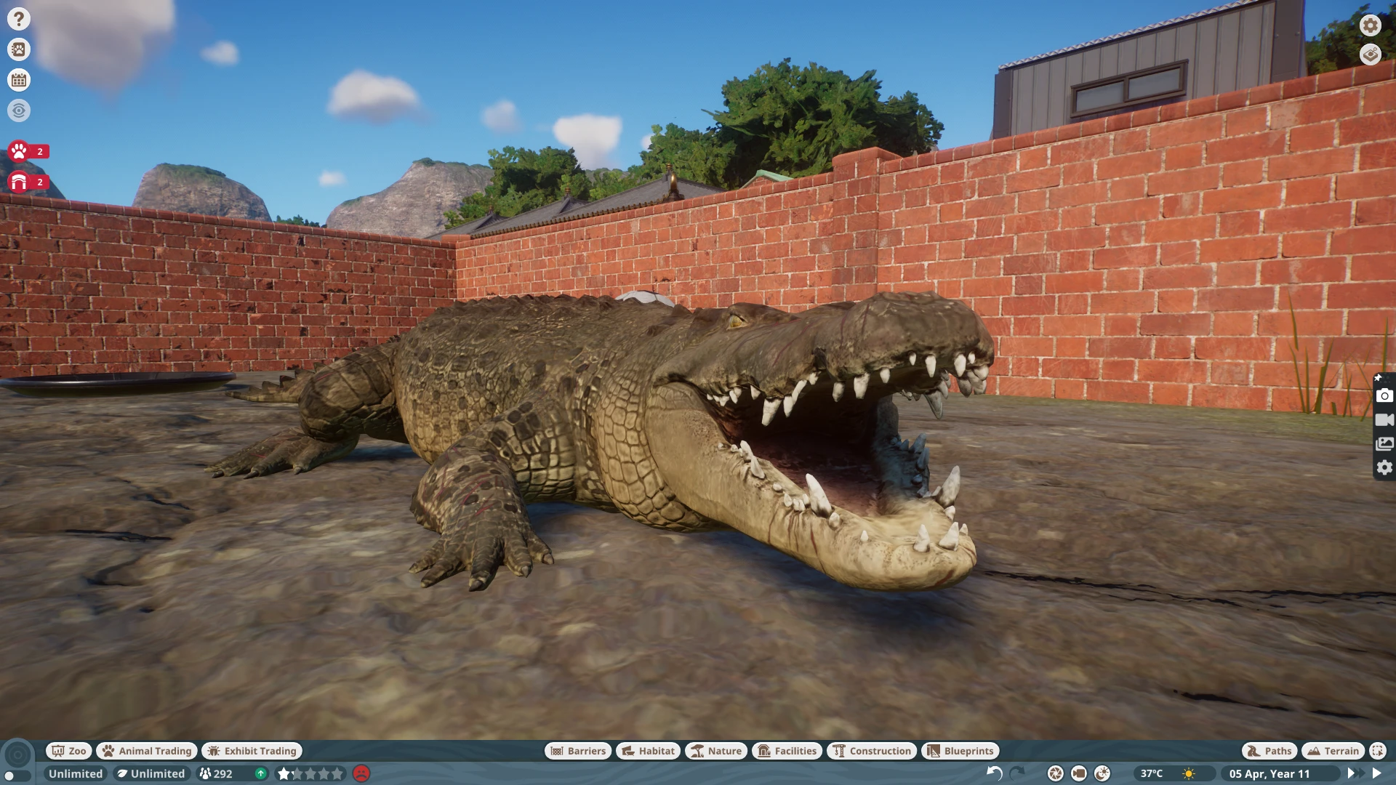The height and width of the screenshot is (785, 1396).
Task: Click the date 05 Apr, Year 11
Action: [x=1269, y=773]
